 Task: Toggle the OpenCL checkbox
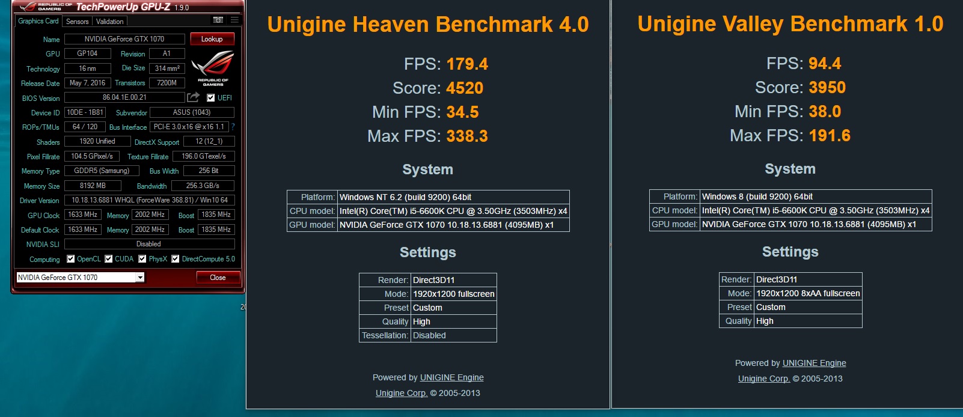(x=70, y=259)
